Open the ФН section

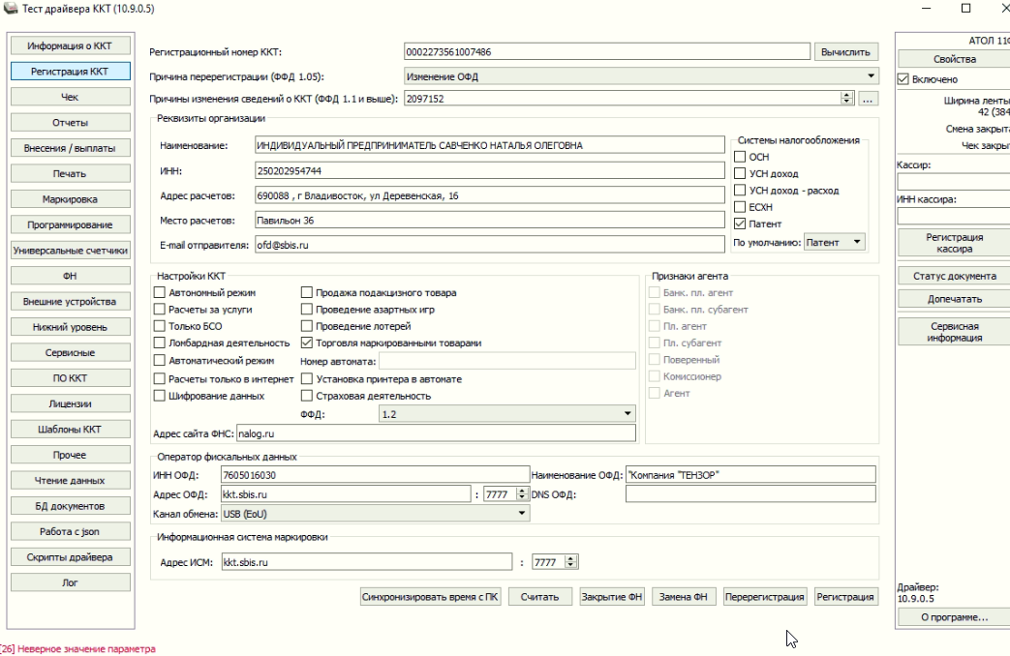pyautogui.click(x=70, y=276)
